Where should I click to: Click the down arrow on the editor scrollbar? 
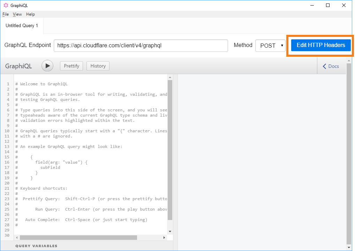(x=170, y=231)
